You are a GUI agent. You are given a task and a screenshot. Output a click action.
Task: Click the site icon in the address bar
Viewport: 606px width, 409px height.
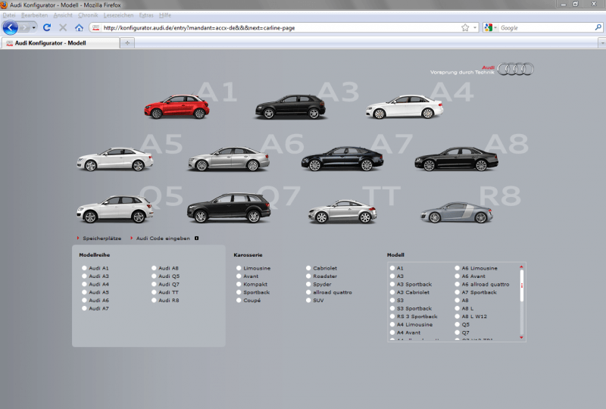click(96, 27)
